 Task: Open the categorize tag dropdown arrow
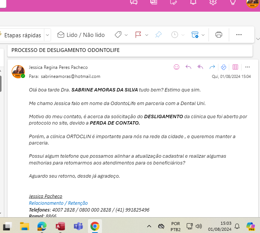tap(126, 35)
